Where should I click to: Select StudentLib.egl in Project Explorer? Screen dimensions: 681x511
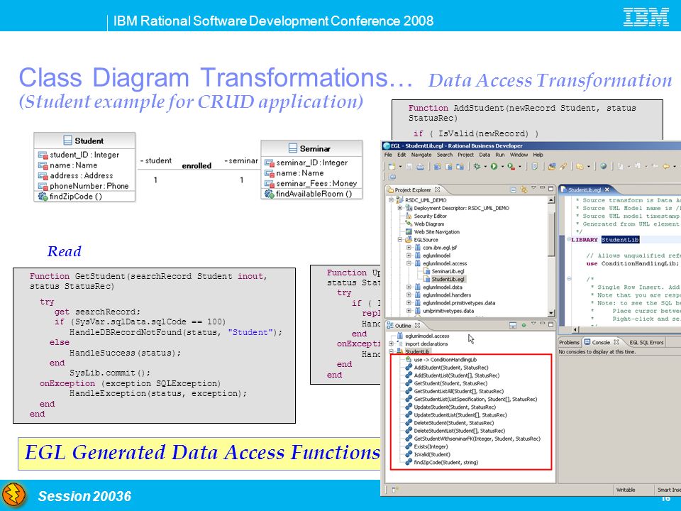pyautogui.click(x=448, y=279)
